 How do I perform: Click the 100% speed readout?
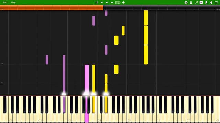pyautogui.click(x=118, y=2)
